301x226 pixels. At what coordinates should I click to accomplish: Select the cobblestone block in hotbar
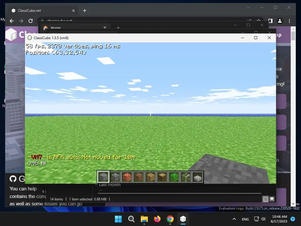pyautogui.click(x=115, y=177)
